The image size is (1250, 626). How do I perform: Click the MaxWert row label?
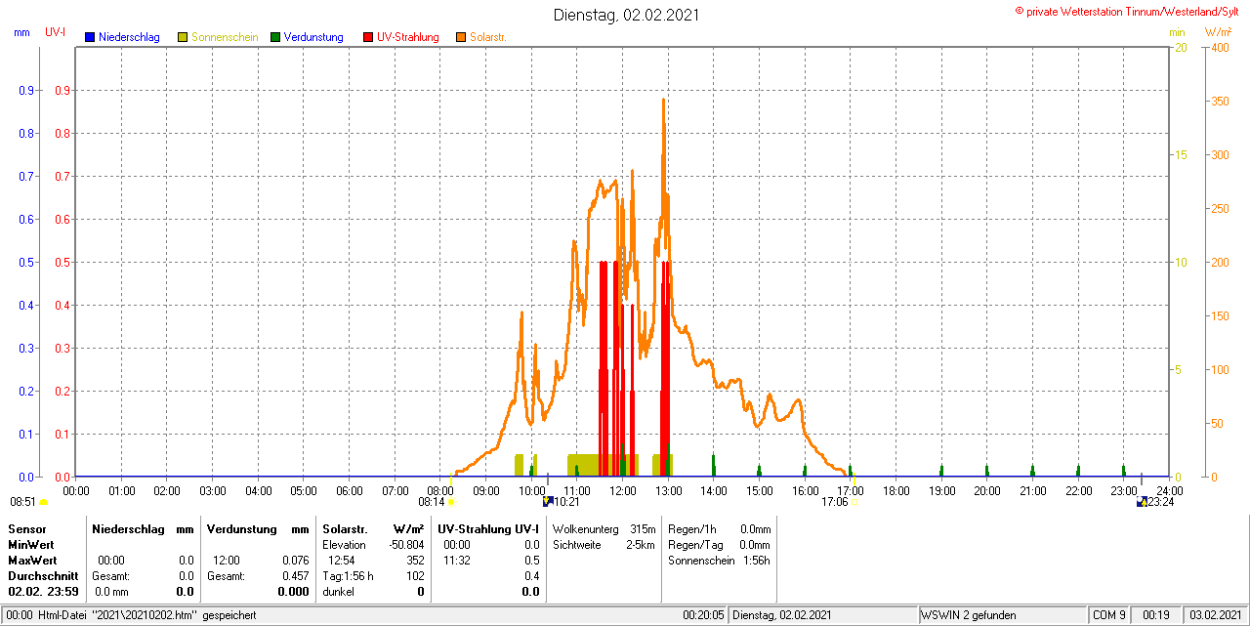coord(32,561)
